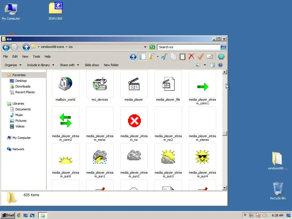
Task: Click the blue Up arrow toolbar icon
Action: [133, 57]
